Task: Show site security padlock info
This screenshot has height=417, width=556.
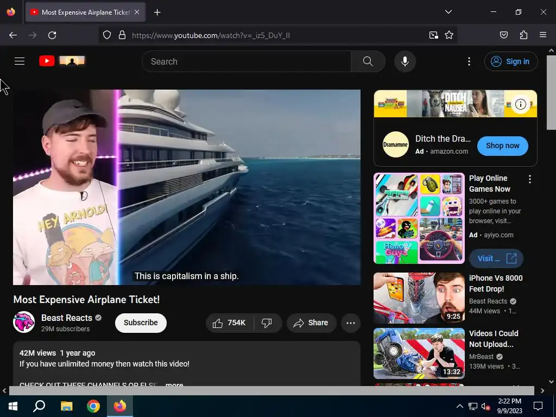Action: click(x=122, y=35)
